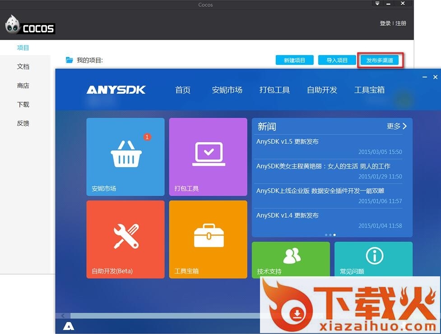This screenshot has width=441, height=334.
Task: Open the 常见问题 info tile
Action: (x=373, y=259)
